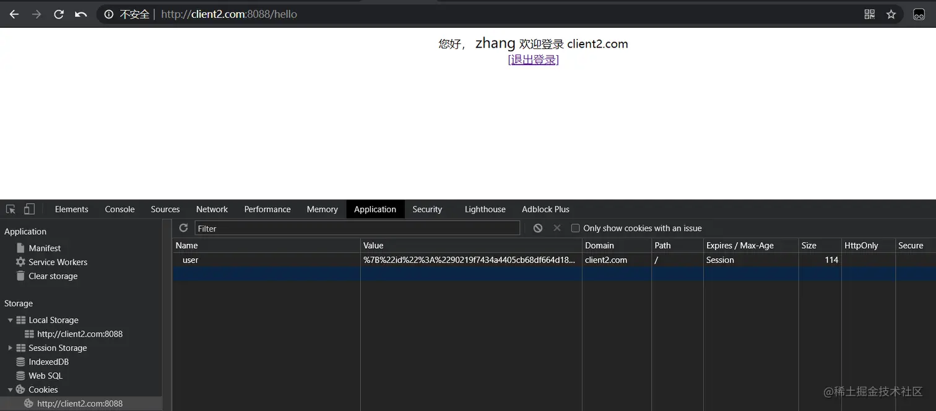Viewport: 936px width, 411px height.
Task: Open the site info icon before 不安全
Action: pos(109,14)
